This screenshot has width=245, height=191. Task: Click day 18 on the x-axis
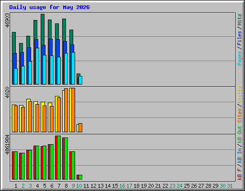tap(136, 186)
